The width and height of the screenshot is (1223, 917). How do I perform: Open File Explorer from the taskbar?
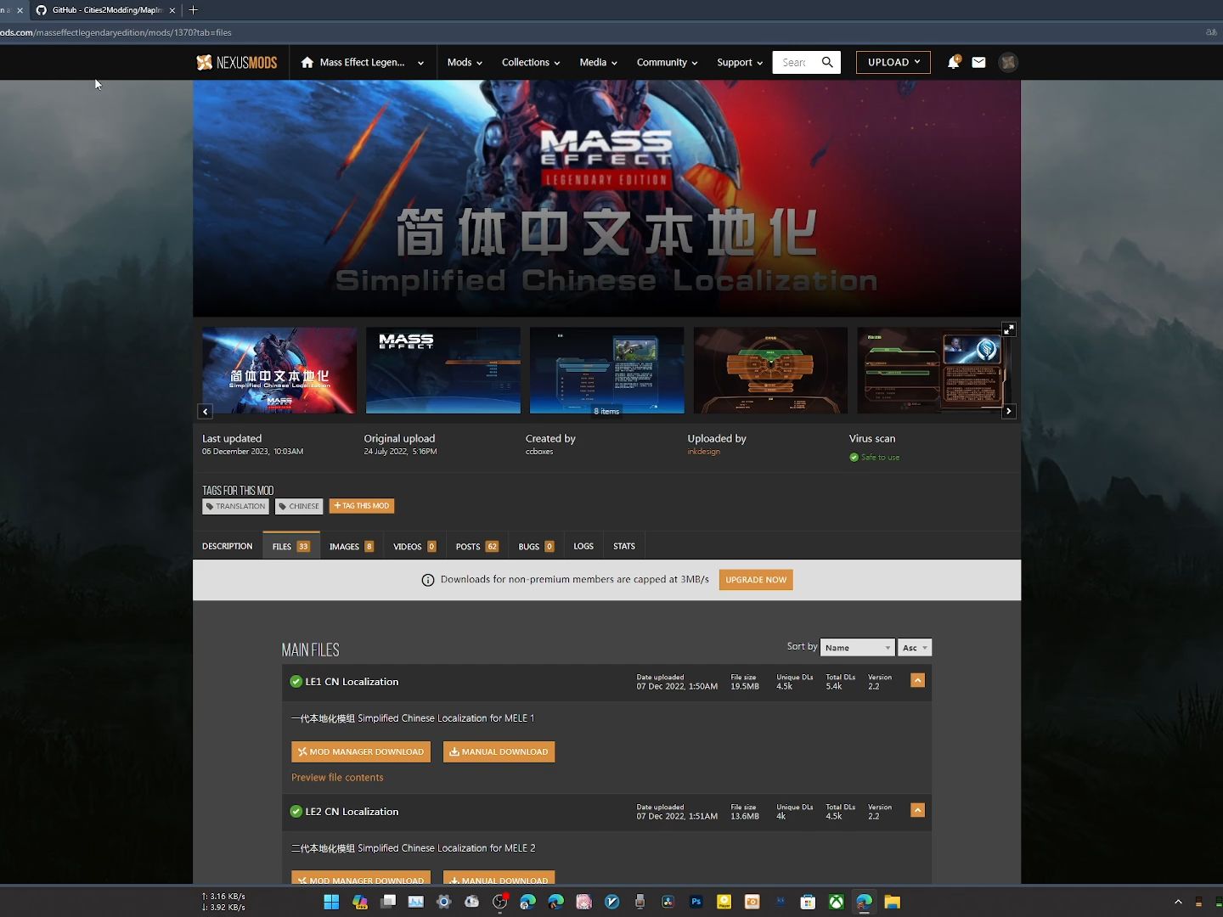coord(892,902)
